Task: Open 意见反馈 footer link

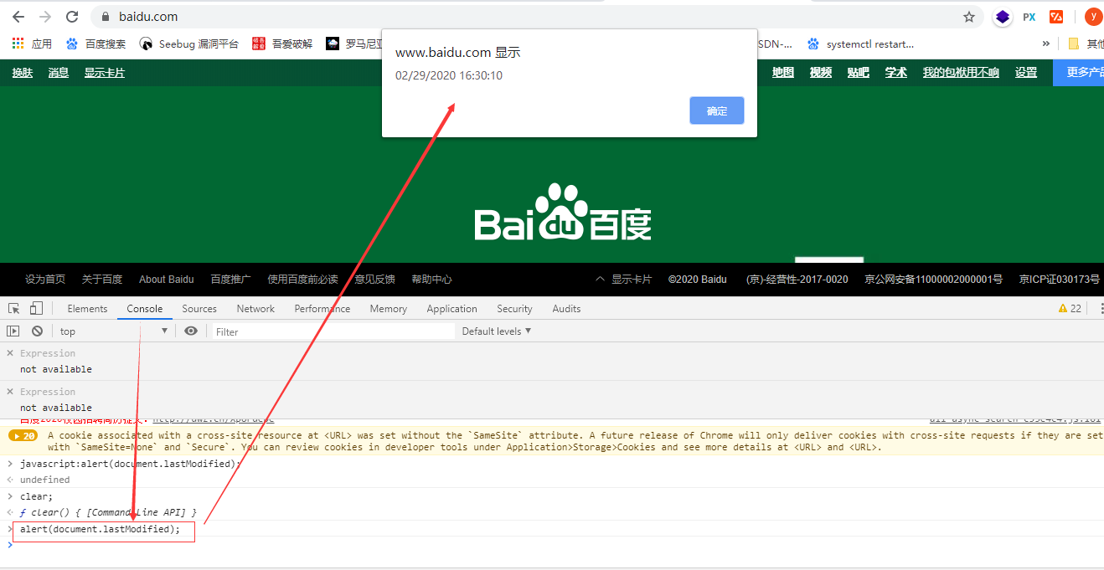Action: pos(374,279)
